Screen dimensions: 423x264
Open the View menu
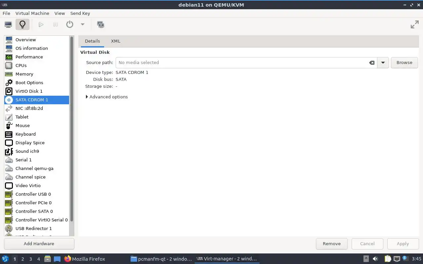pyautogui.click(x=59, y=13)
